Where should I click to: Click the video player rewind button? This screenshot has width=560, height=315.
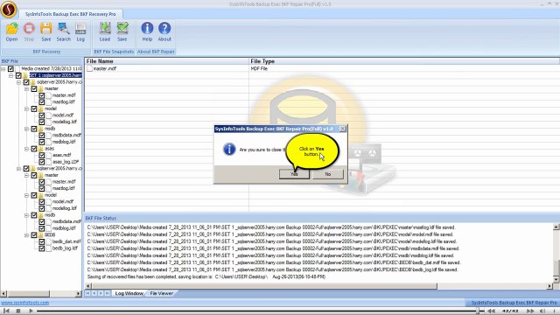pyautogui.click(x=492, y=311)
